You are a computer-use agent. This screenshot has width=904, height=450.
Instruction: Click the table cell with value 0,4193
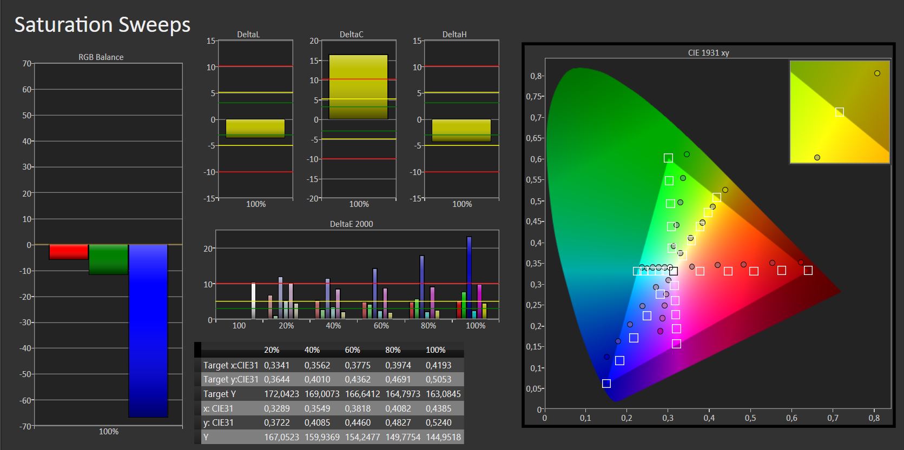(438, 365)
